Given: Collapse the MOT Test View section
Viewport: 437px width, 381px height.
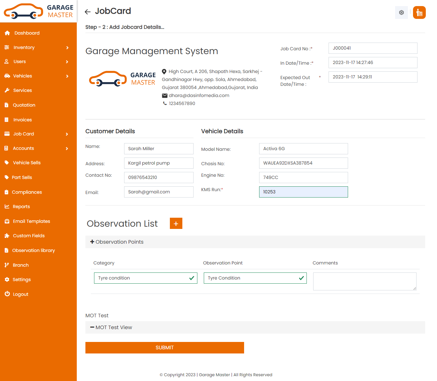Looking at the screenshot, I should 255,327.
